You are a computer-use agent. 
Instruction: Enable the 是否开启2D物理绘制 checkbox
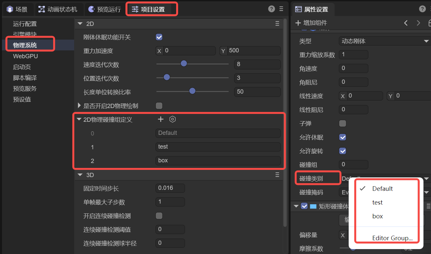(159, 106)
